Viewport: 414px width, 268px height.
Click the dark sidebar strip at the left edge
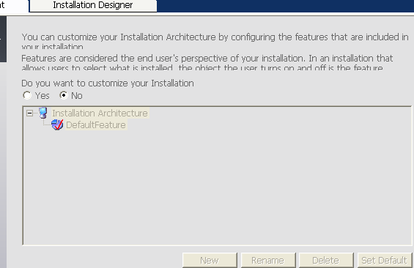(x=3, y=39)
